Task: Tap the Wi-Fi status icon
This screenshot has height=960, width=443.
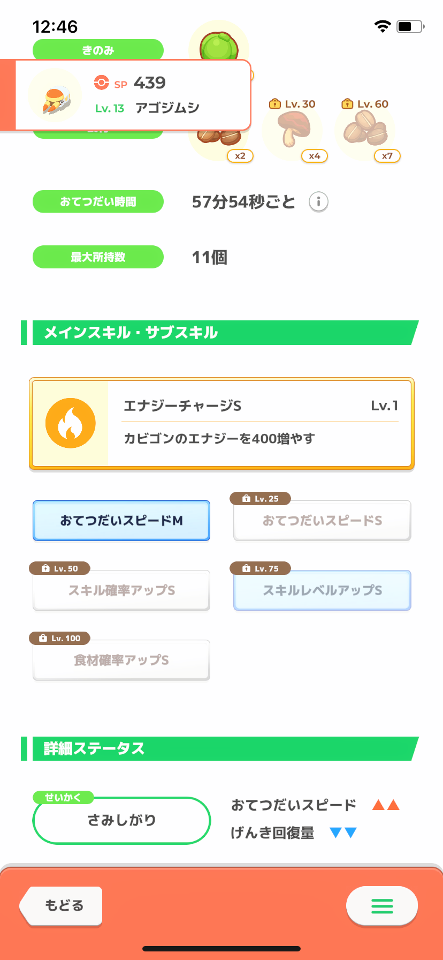Action: coord(382,26)
